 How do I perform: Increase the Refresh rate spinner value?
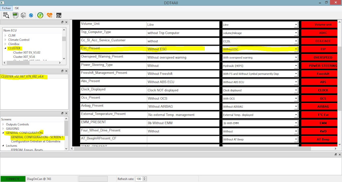[x=144, y=177]
